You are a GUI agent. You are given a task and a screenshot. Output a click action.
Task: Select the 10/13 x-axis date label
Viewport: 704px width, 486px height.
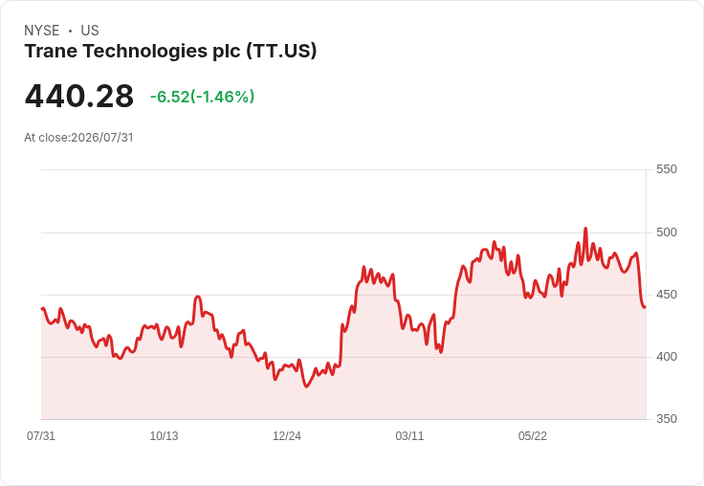coord(164,435)
